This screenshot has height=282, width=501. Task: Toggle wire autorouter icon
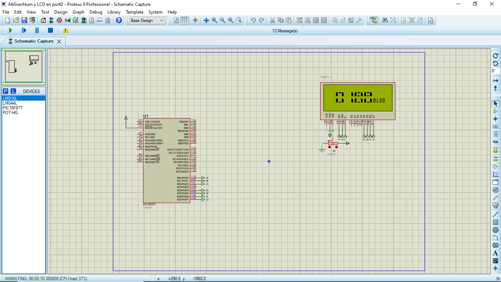tap(374, 21)
